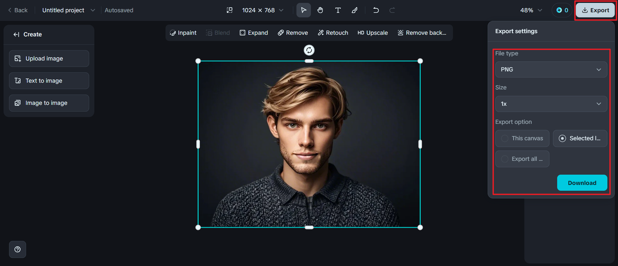
Task: Select the This canvas export option
Action: [522, 138]
